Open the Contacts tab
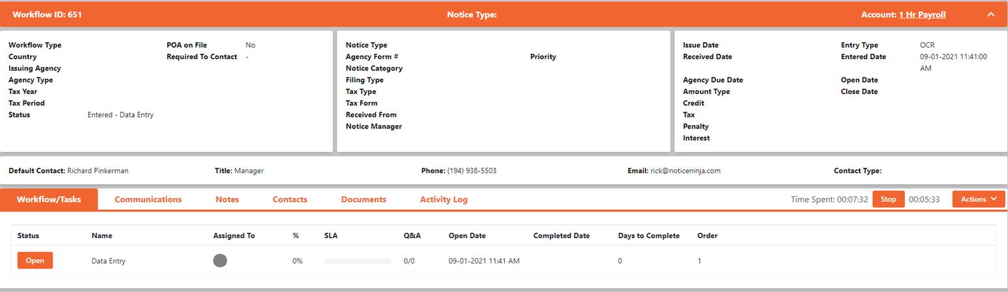1008x292 pixels. coord(289,199)
